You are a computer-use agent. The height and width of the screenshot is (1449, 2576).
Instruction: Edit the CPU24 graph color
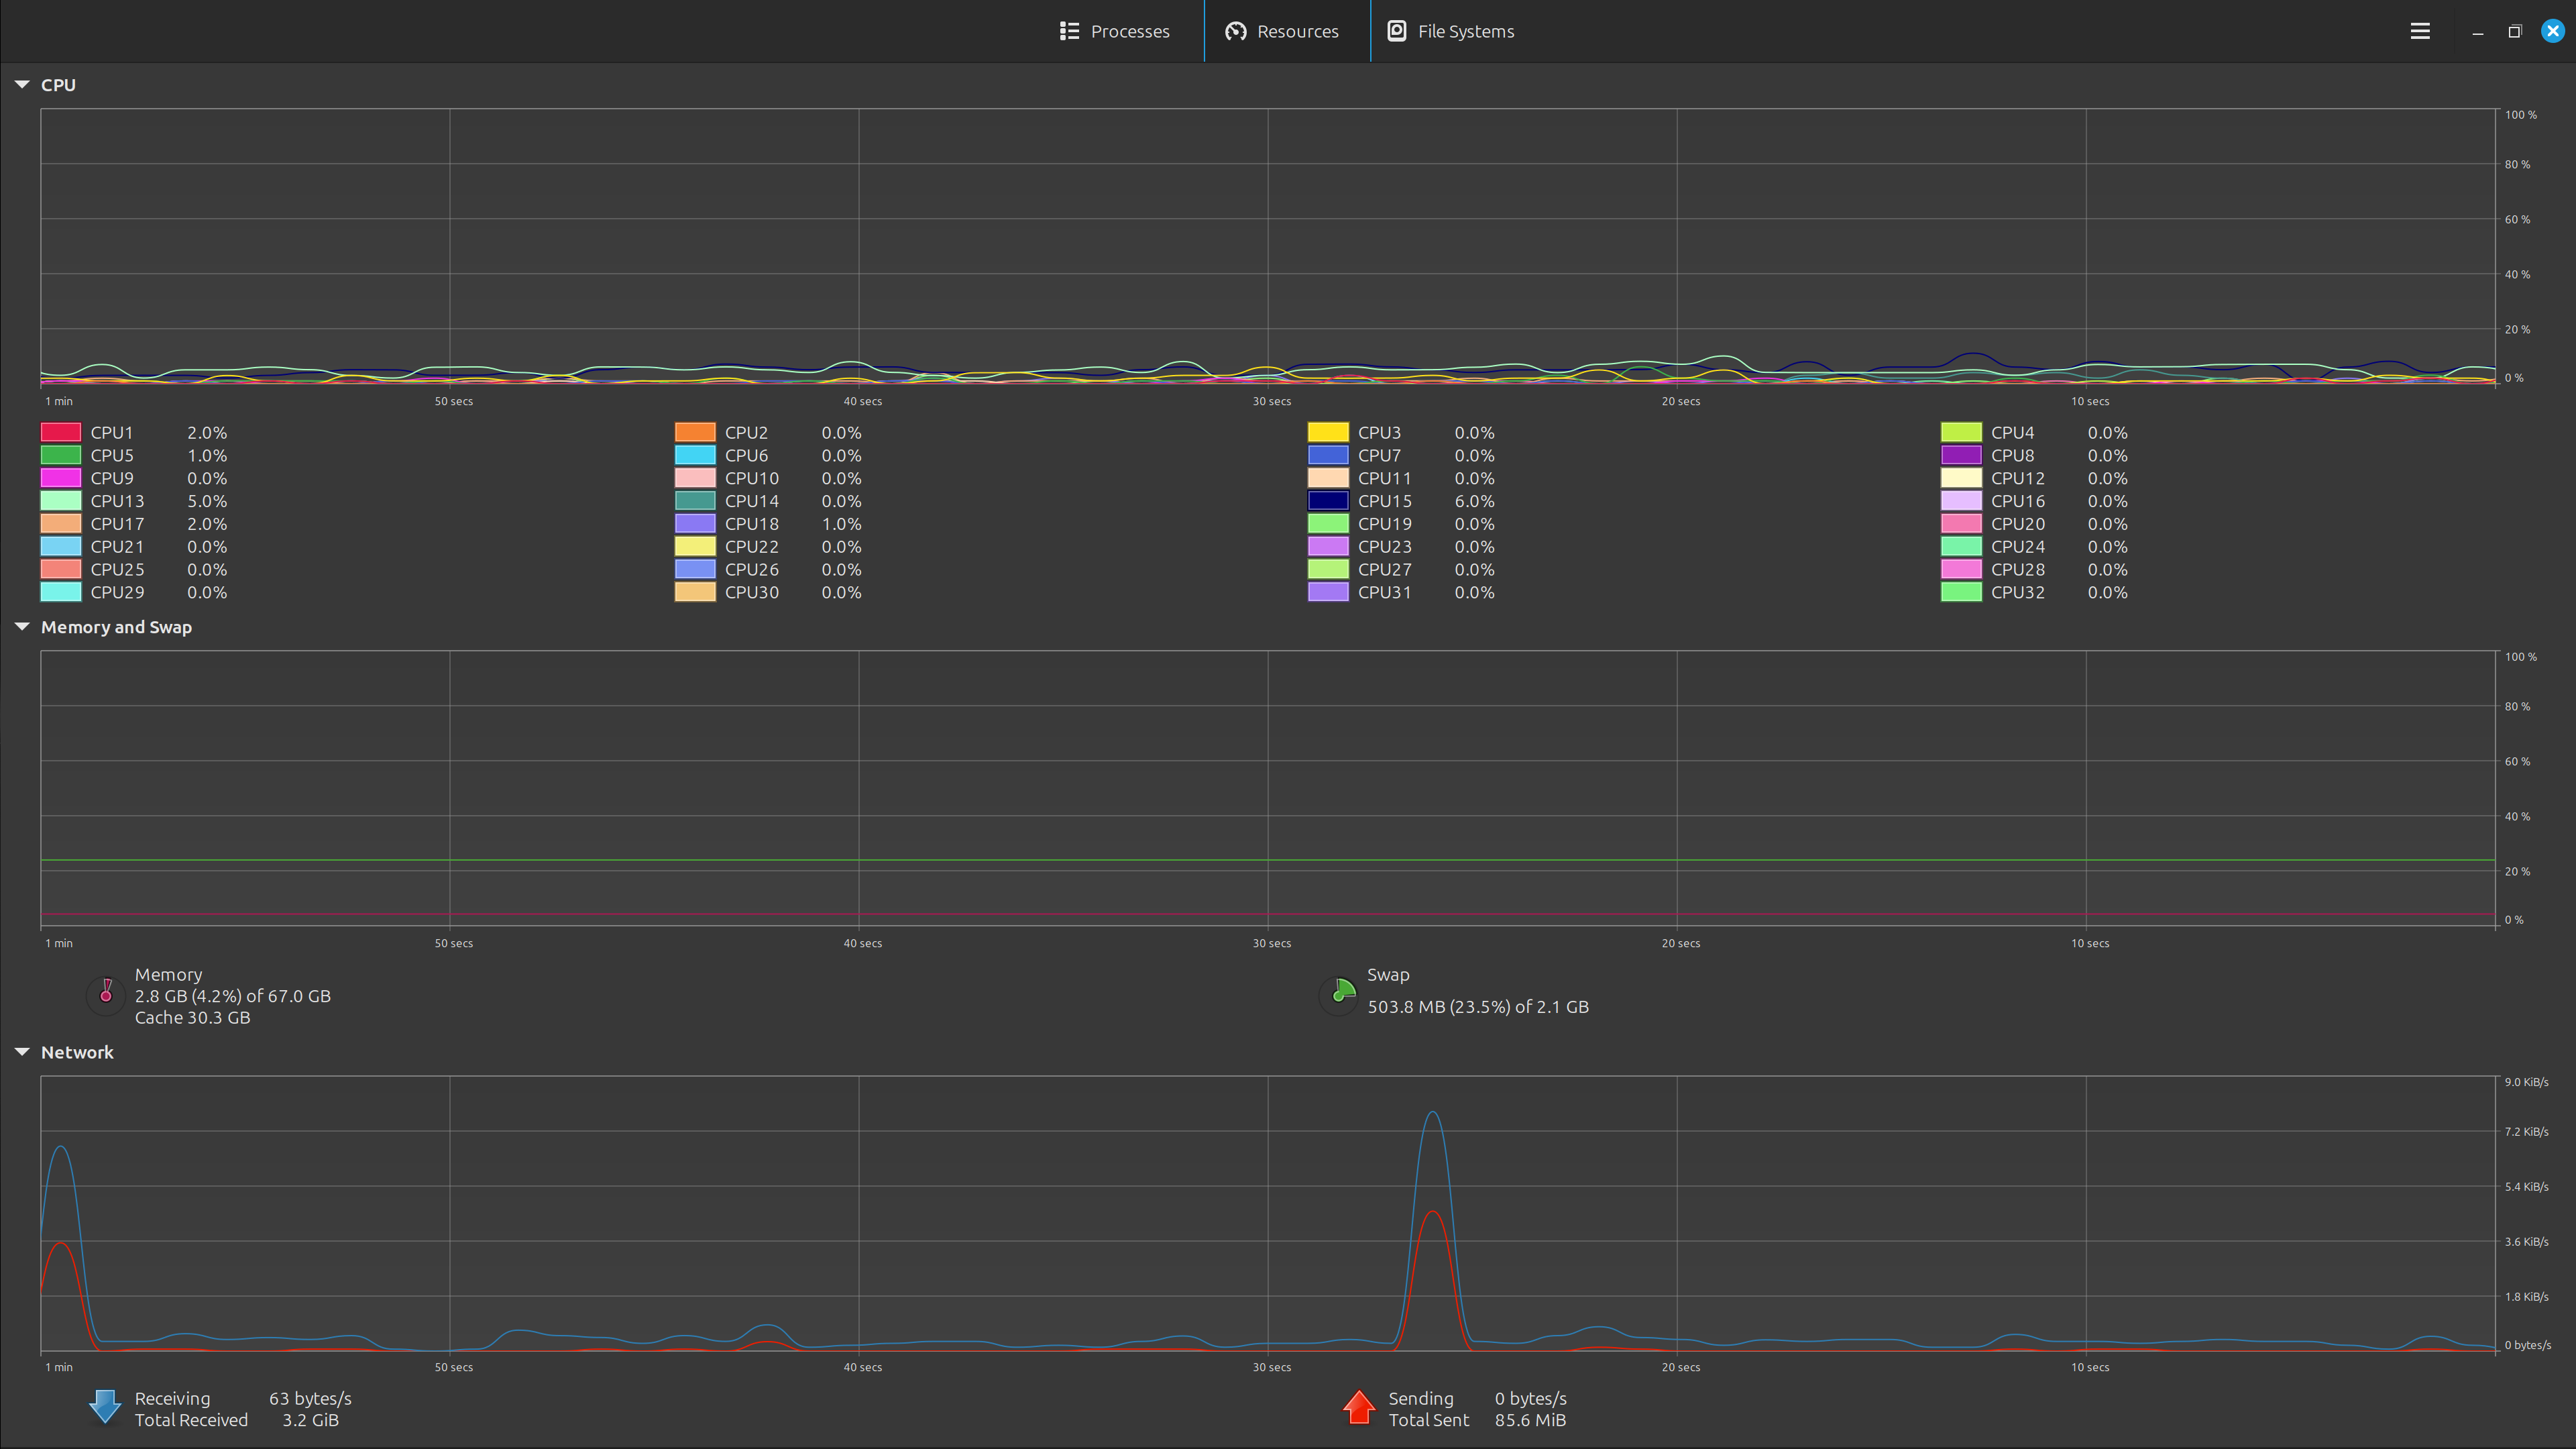(x=1961, y=547)
